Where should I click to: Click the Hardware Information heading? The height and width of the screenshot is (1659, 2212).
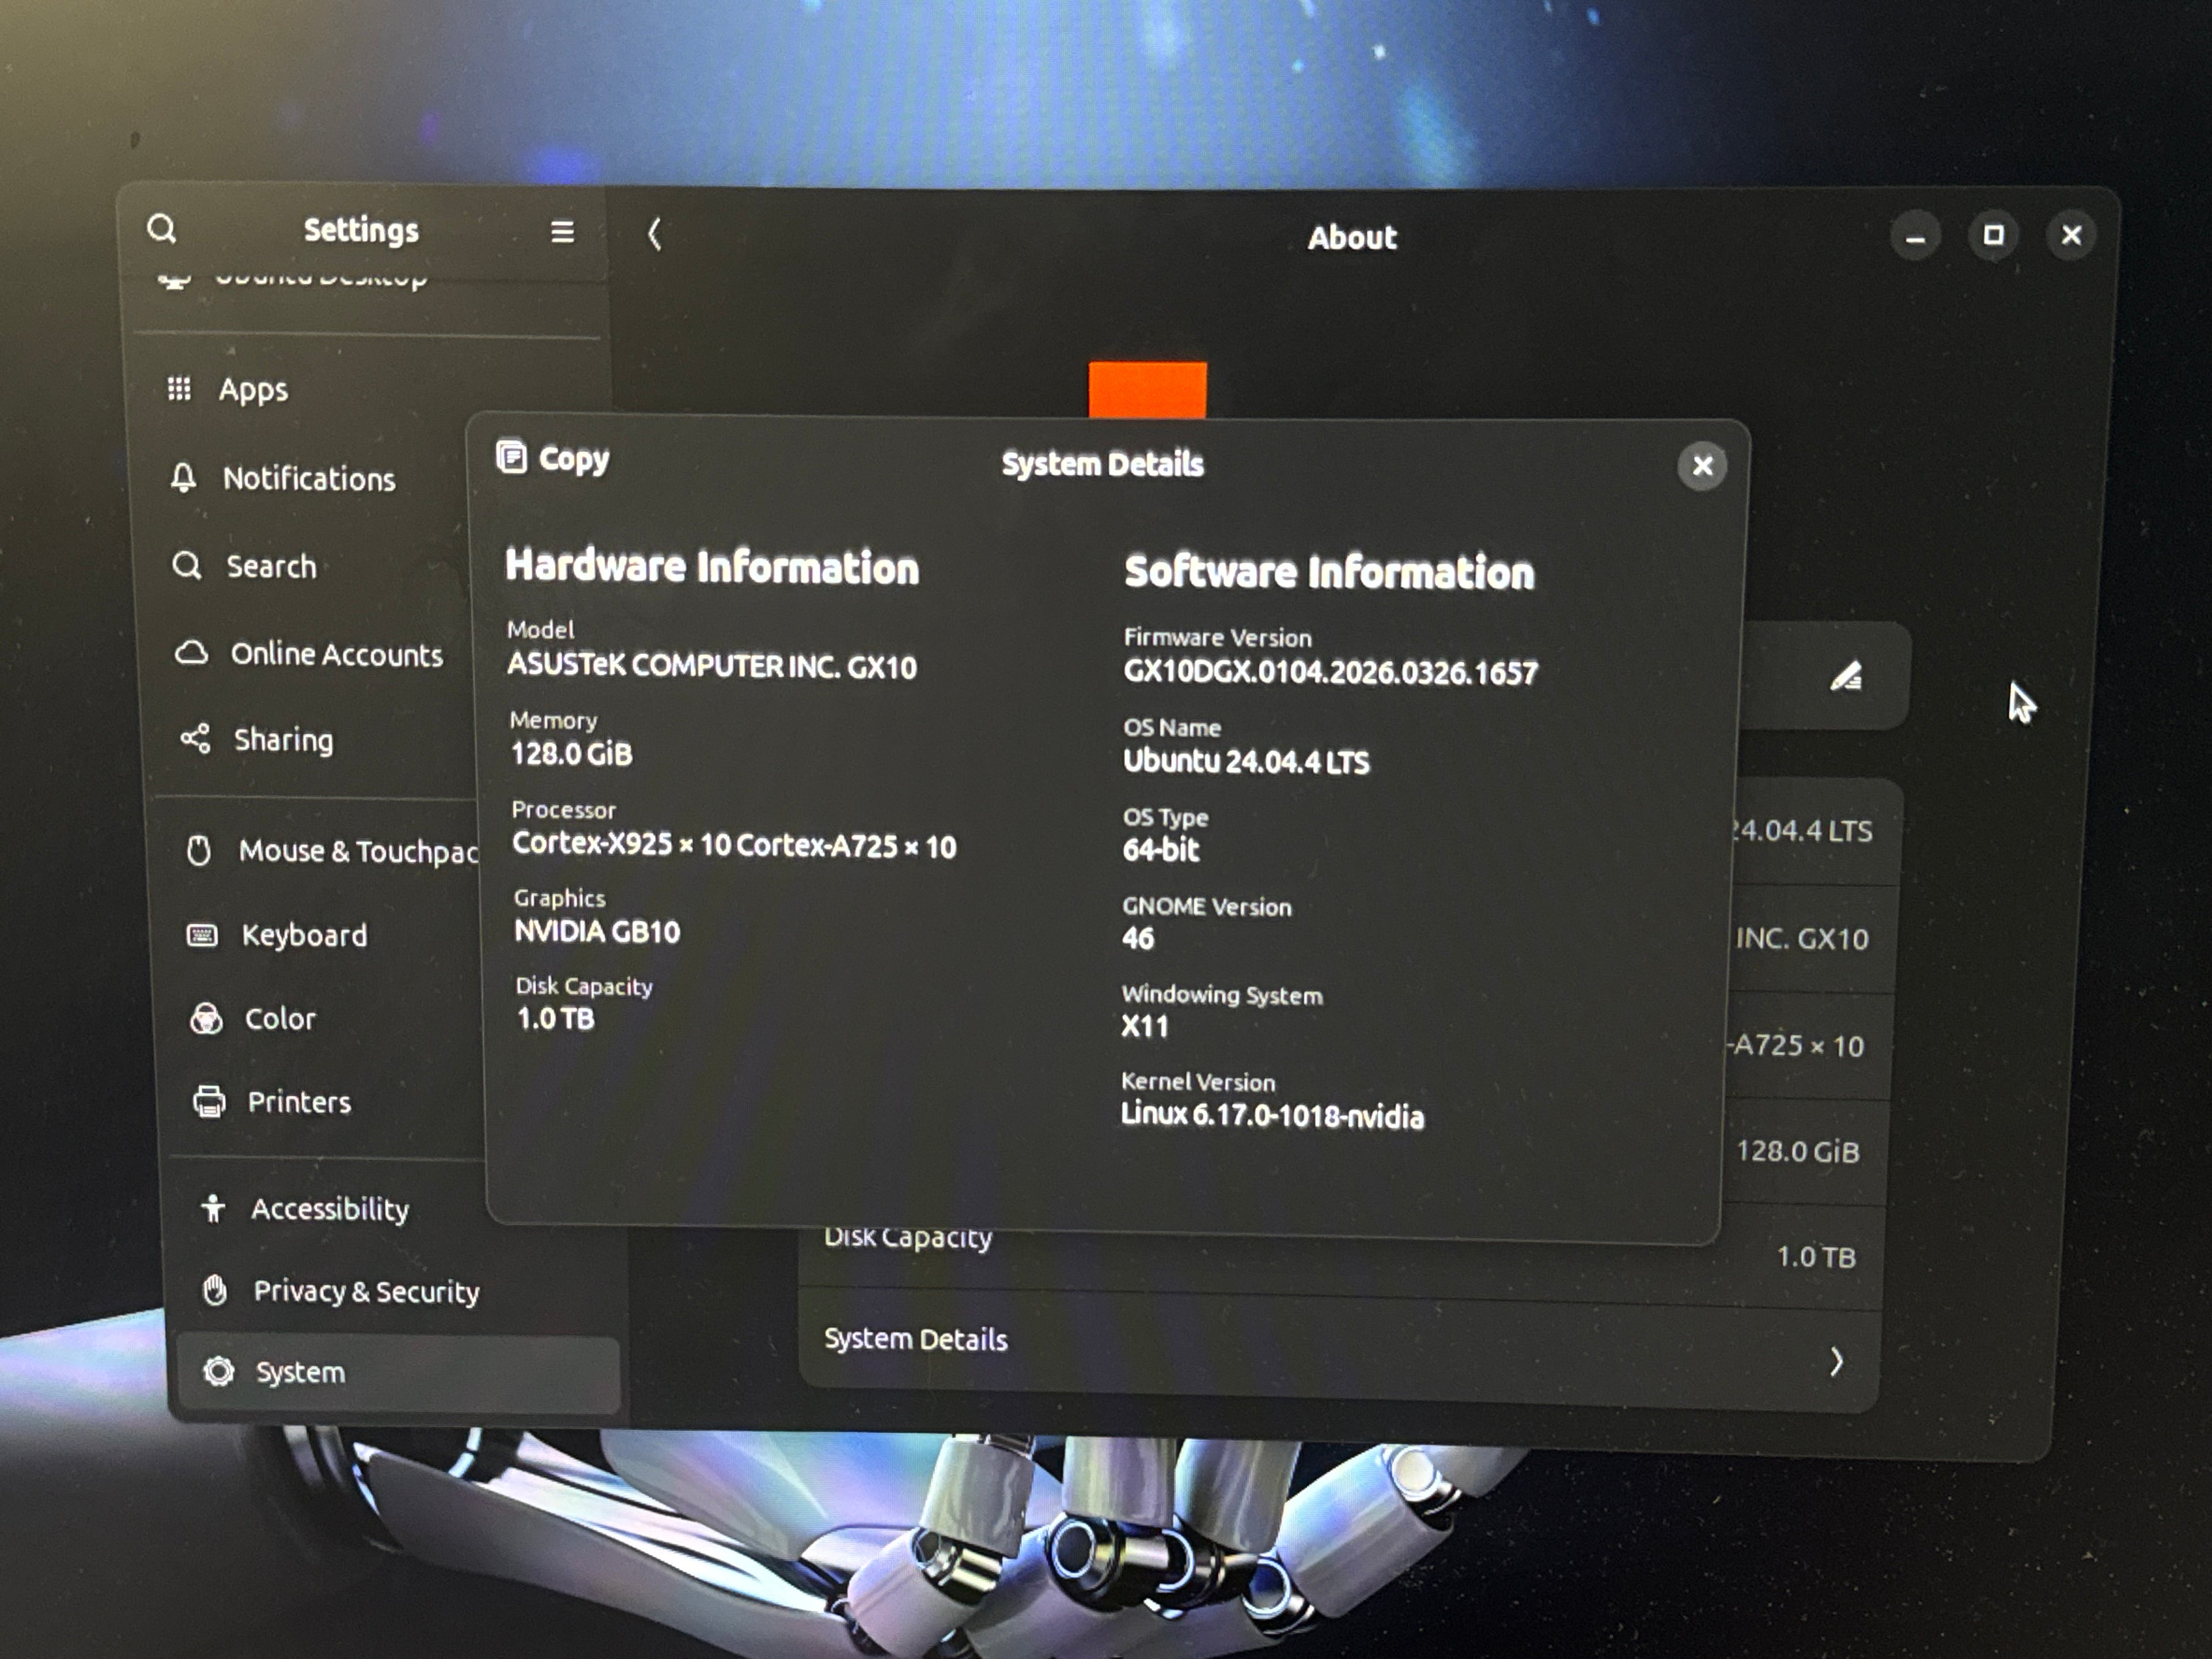click(712, 566)
